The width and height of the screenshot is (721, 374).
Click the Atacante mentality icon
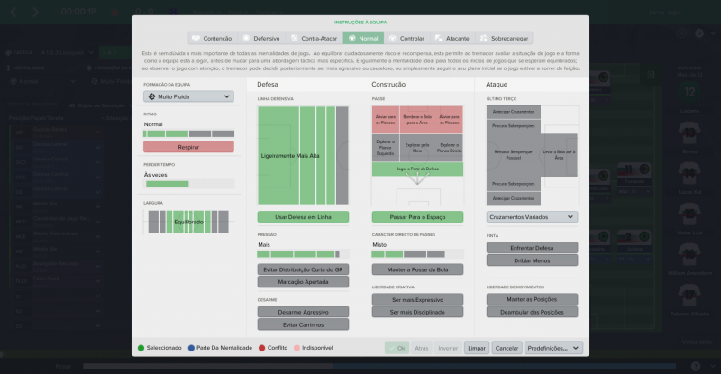tap(438, 39)
